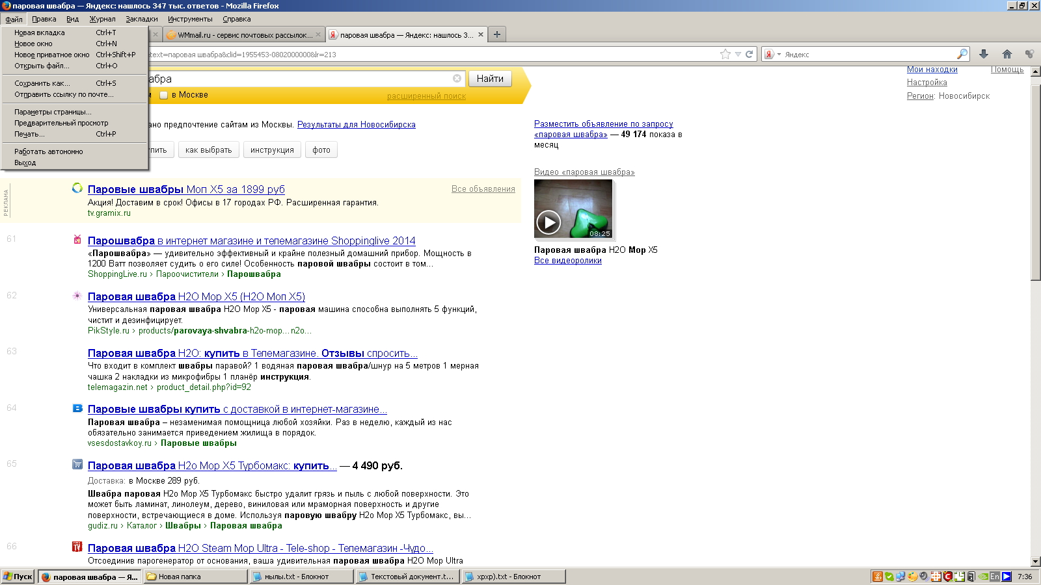
Task: Select 'Новая вкладка' from File menu
Action: tap(74, 32)
